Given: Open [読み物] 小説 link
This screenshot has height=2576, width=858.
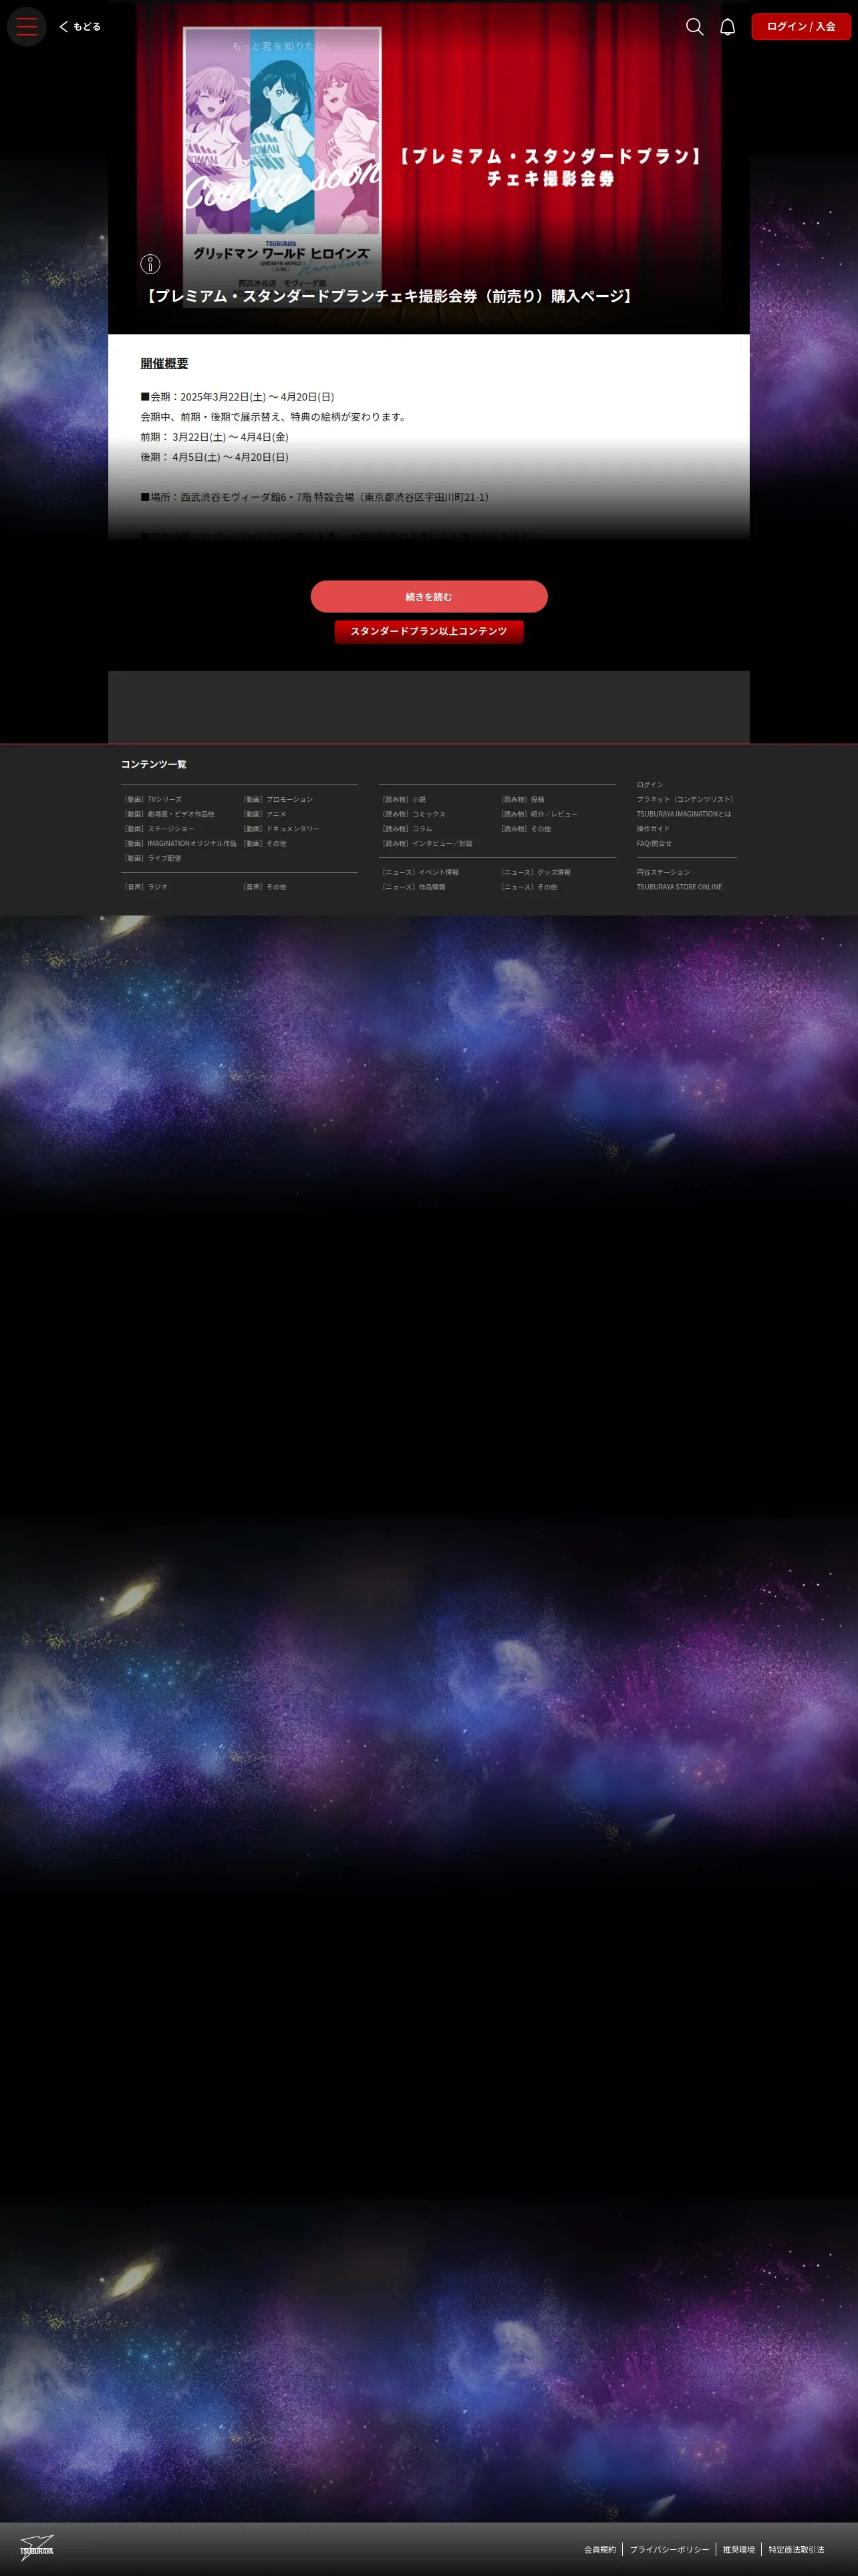Looking at the screenshot, I should coord(404,800).
